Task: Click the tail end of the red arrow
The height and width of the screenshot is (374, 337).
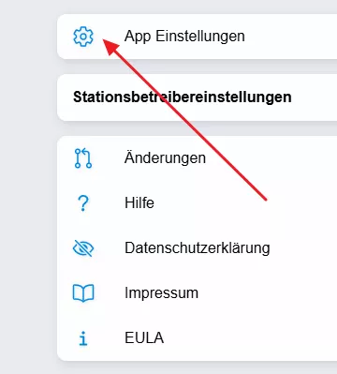Action: (x=266, y=200)
